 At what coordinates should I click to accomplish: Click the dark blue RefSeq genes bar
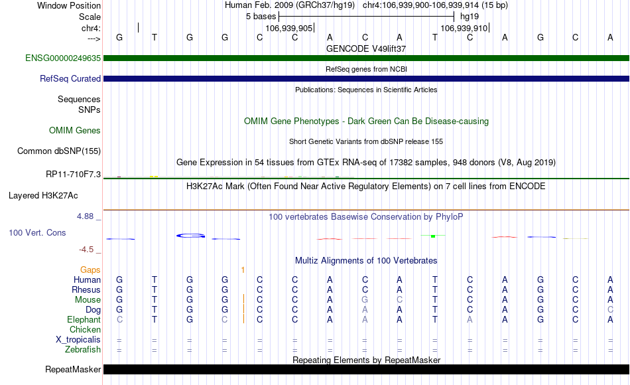(366, 78)
